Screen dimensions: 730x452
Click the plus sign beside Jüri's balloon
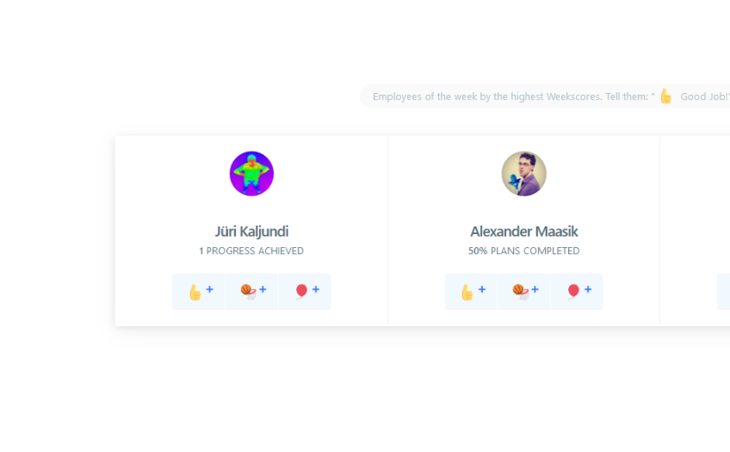(316, 289)
